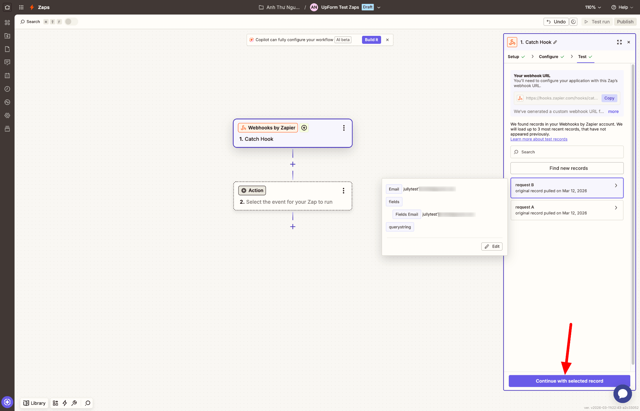Open Zap history clock icon in sidebar
The width and height of the screenshot is (640, 411).
(7, 89)
